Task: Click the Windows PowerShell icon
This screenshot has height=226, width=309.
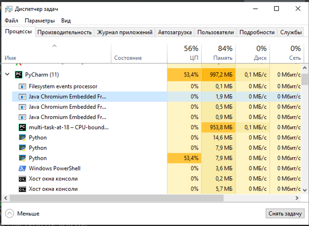Action: pyautogui.click(x=22, y=169)
